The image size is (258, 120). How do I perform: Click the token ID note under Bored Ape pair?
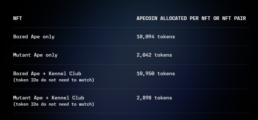(54, 80)
